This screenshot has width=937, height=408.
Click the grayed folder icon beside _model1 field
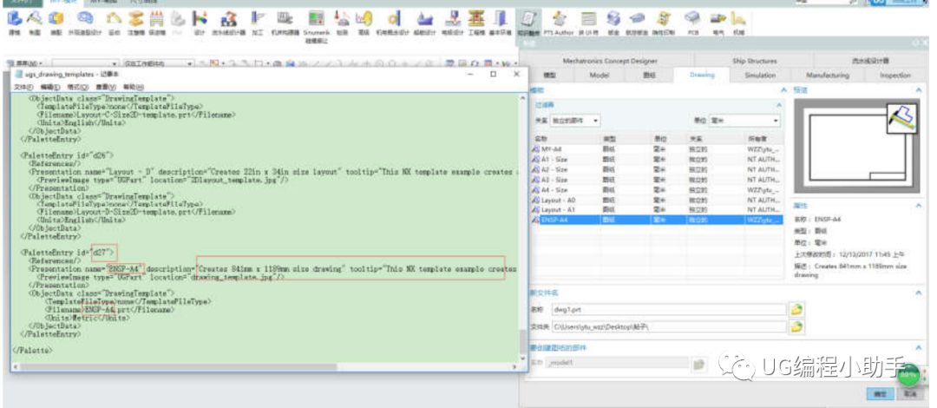(x=699, y=363)
